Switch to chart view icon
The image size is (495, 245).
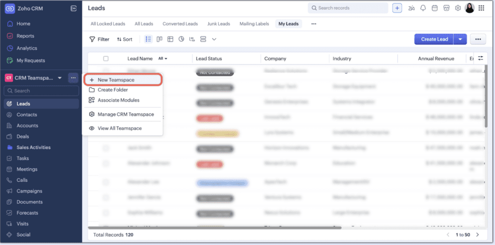181,39
